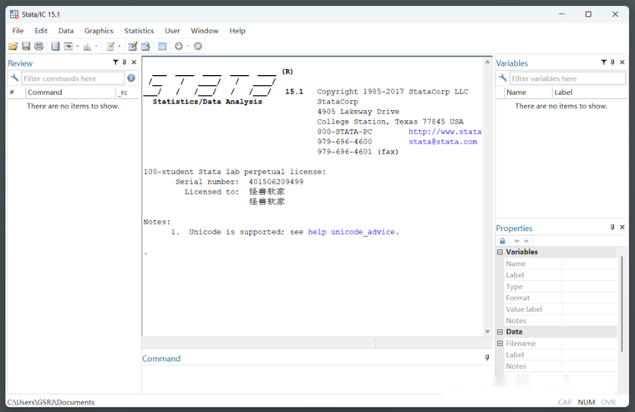Screen dimensions: 635x412
Task: Click the Format row in Properties
Action: point(561,298)
